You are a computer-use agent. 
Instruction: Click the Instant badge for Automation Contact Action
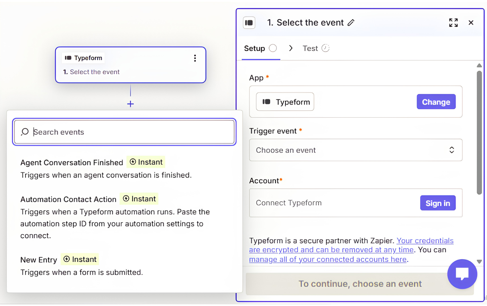pyautogui.click(x=139, y=199)
